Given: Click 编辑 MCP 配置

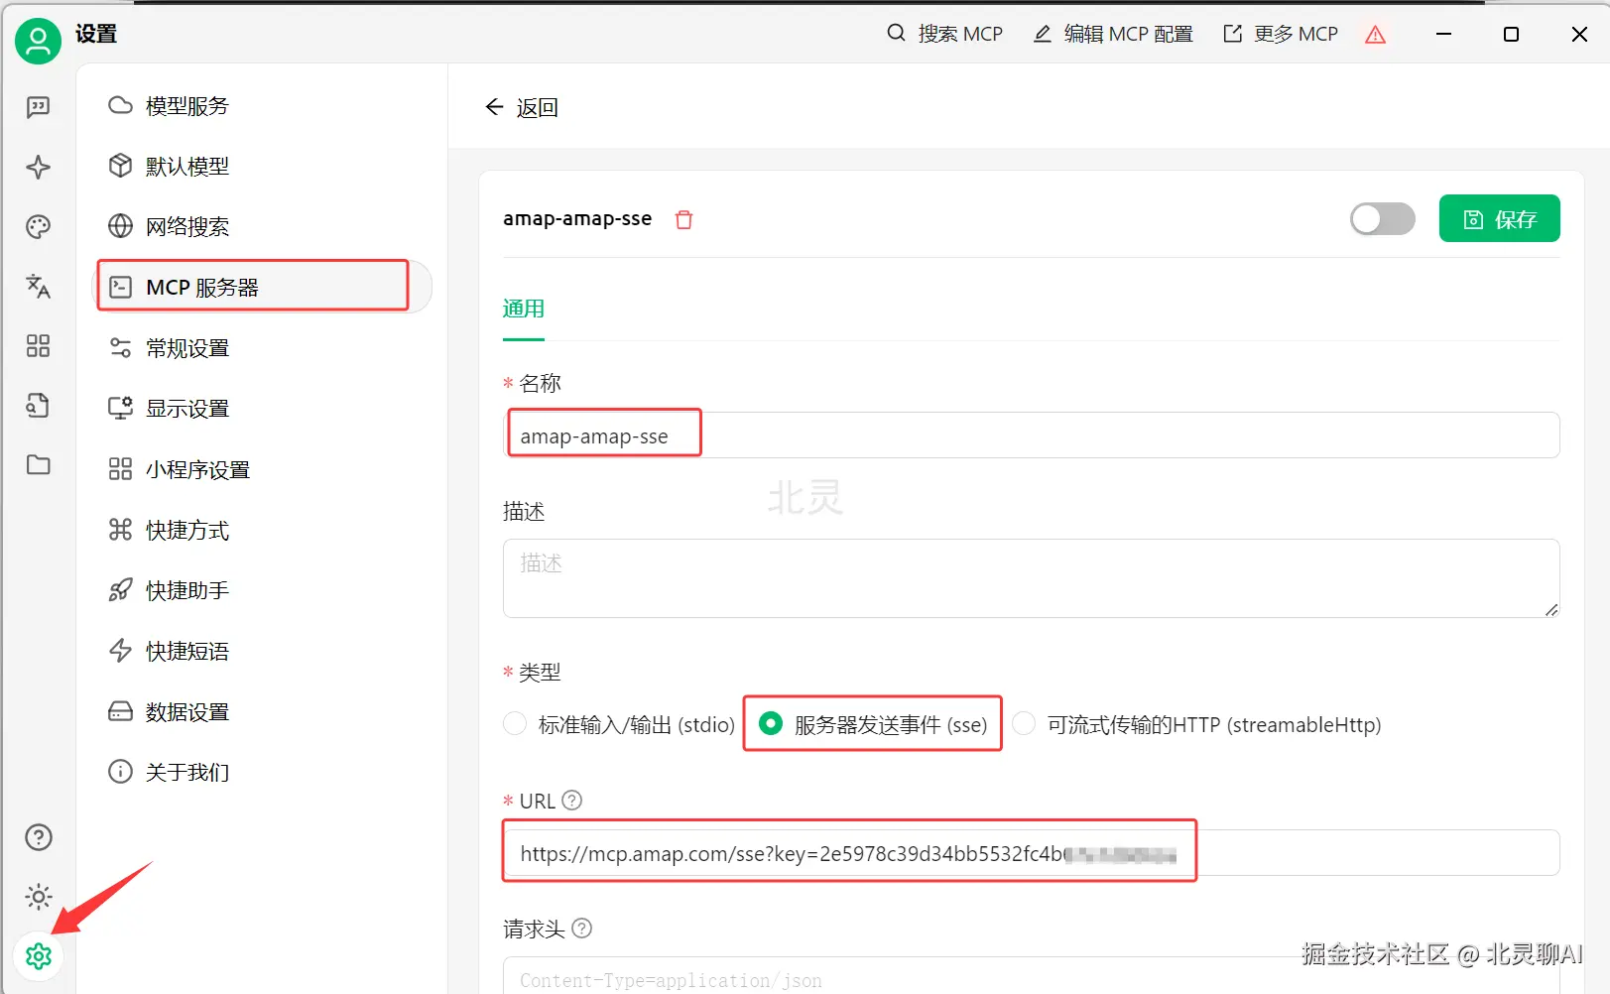Looking at the screenshot, I should [x=1113, y=34].
